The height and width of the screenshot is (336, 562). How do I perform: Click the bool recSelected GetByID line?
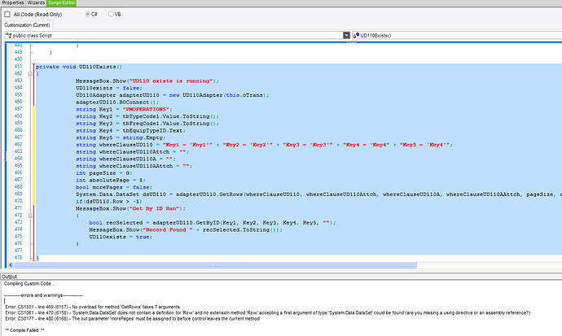pyautogui.click(x=213, y=223)
